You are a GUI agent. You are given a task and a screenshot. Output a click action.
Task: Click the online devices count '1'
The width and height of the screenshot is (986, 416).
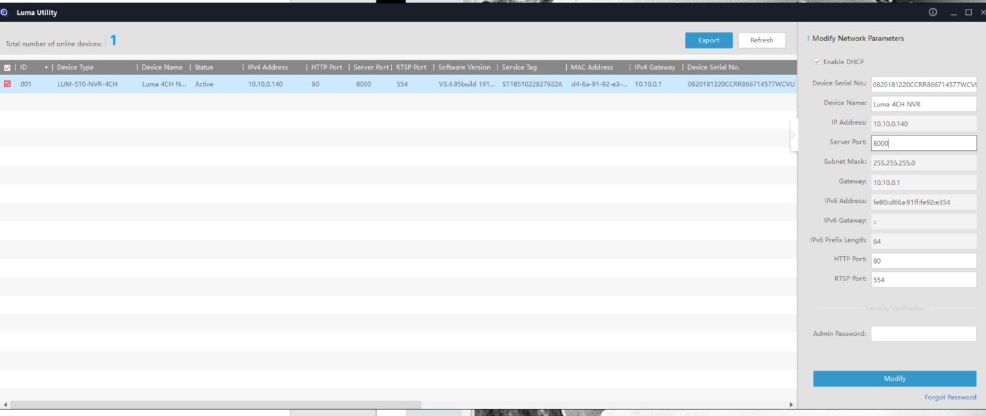point(114,41)
